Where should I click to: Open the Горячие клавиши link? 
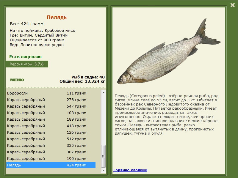pos(130,170)
